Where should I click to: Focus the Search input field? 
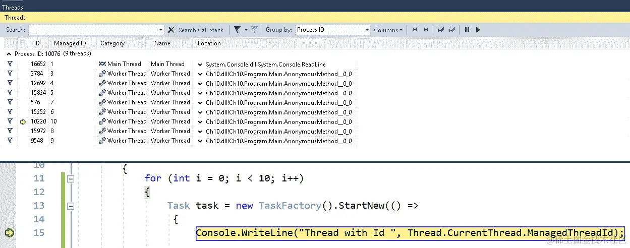click(93, 30)
